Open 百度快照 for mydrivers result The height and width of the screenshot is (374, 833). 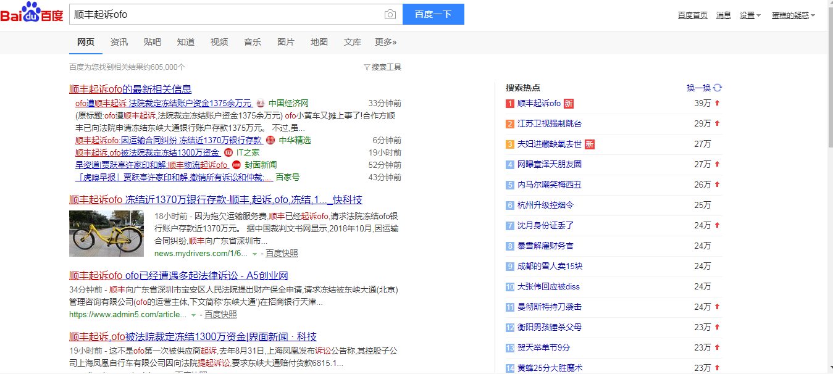[x=282, y=254]
